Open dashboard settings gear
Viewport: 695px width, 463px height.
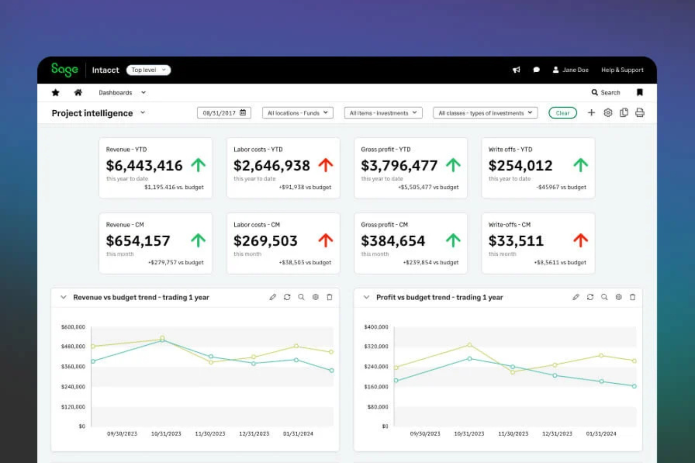pyautogui.click(x=608, y=113)
